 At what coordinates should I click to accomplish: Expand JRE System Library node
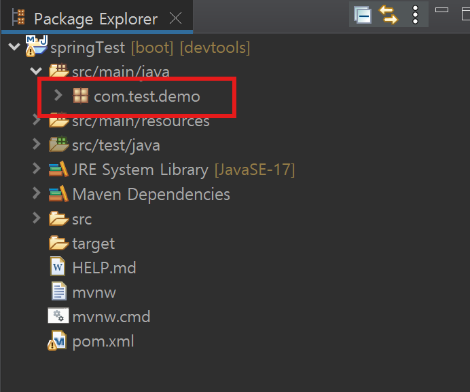pos(36,168)
